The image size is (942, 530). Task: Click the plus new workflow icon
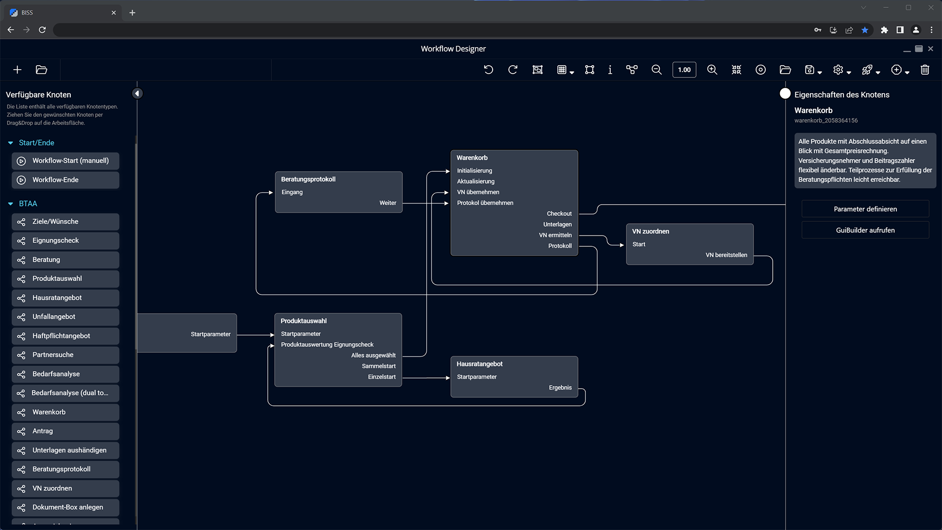(x=17, y=70)
